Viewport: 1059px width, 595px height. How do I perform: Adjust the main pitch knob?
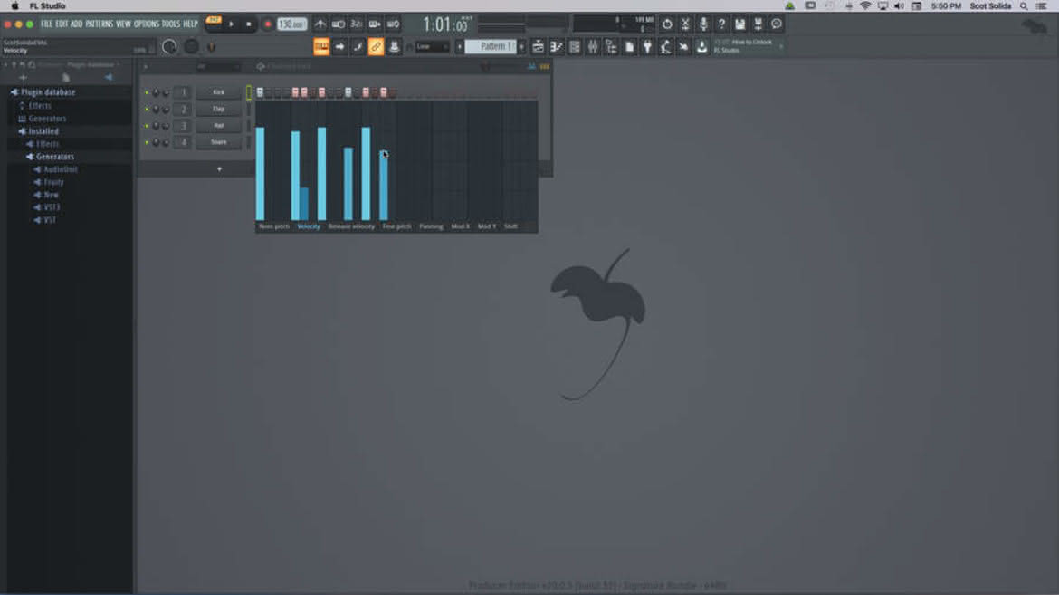pyautogui.click(x=192, y=47)
